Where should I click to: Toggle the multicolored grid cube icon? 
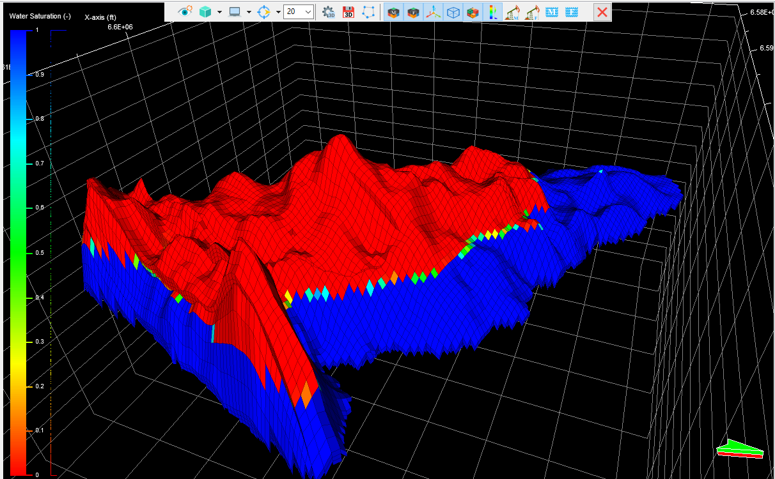(473, 11)
